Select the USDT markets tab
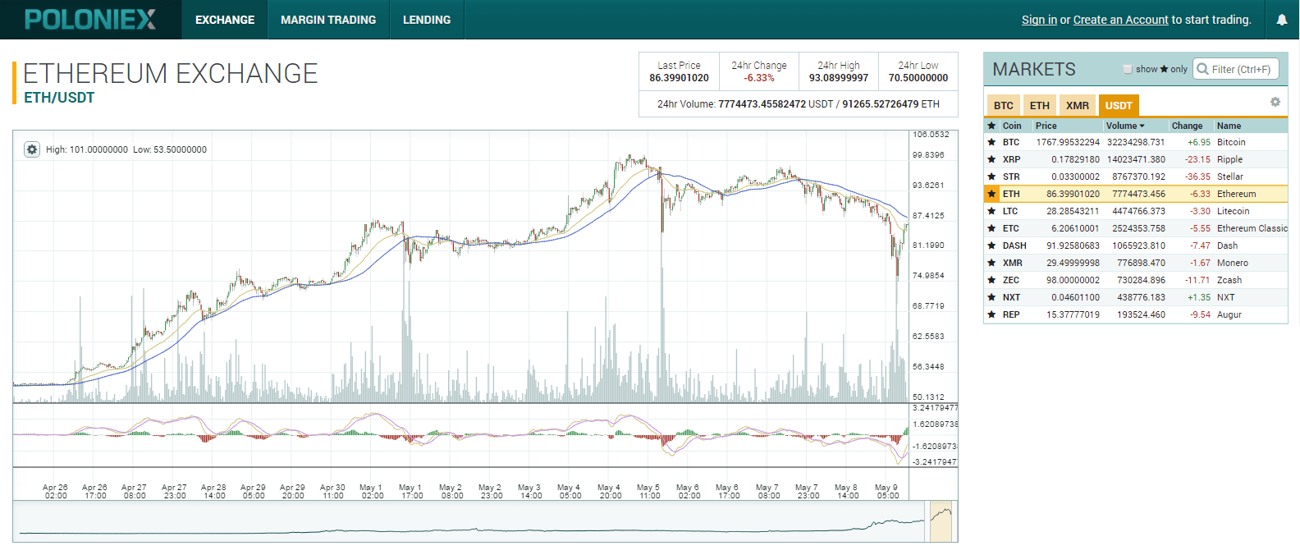Screen dimensions: 1300x555 pos(1119,105)
